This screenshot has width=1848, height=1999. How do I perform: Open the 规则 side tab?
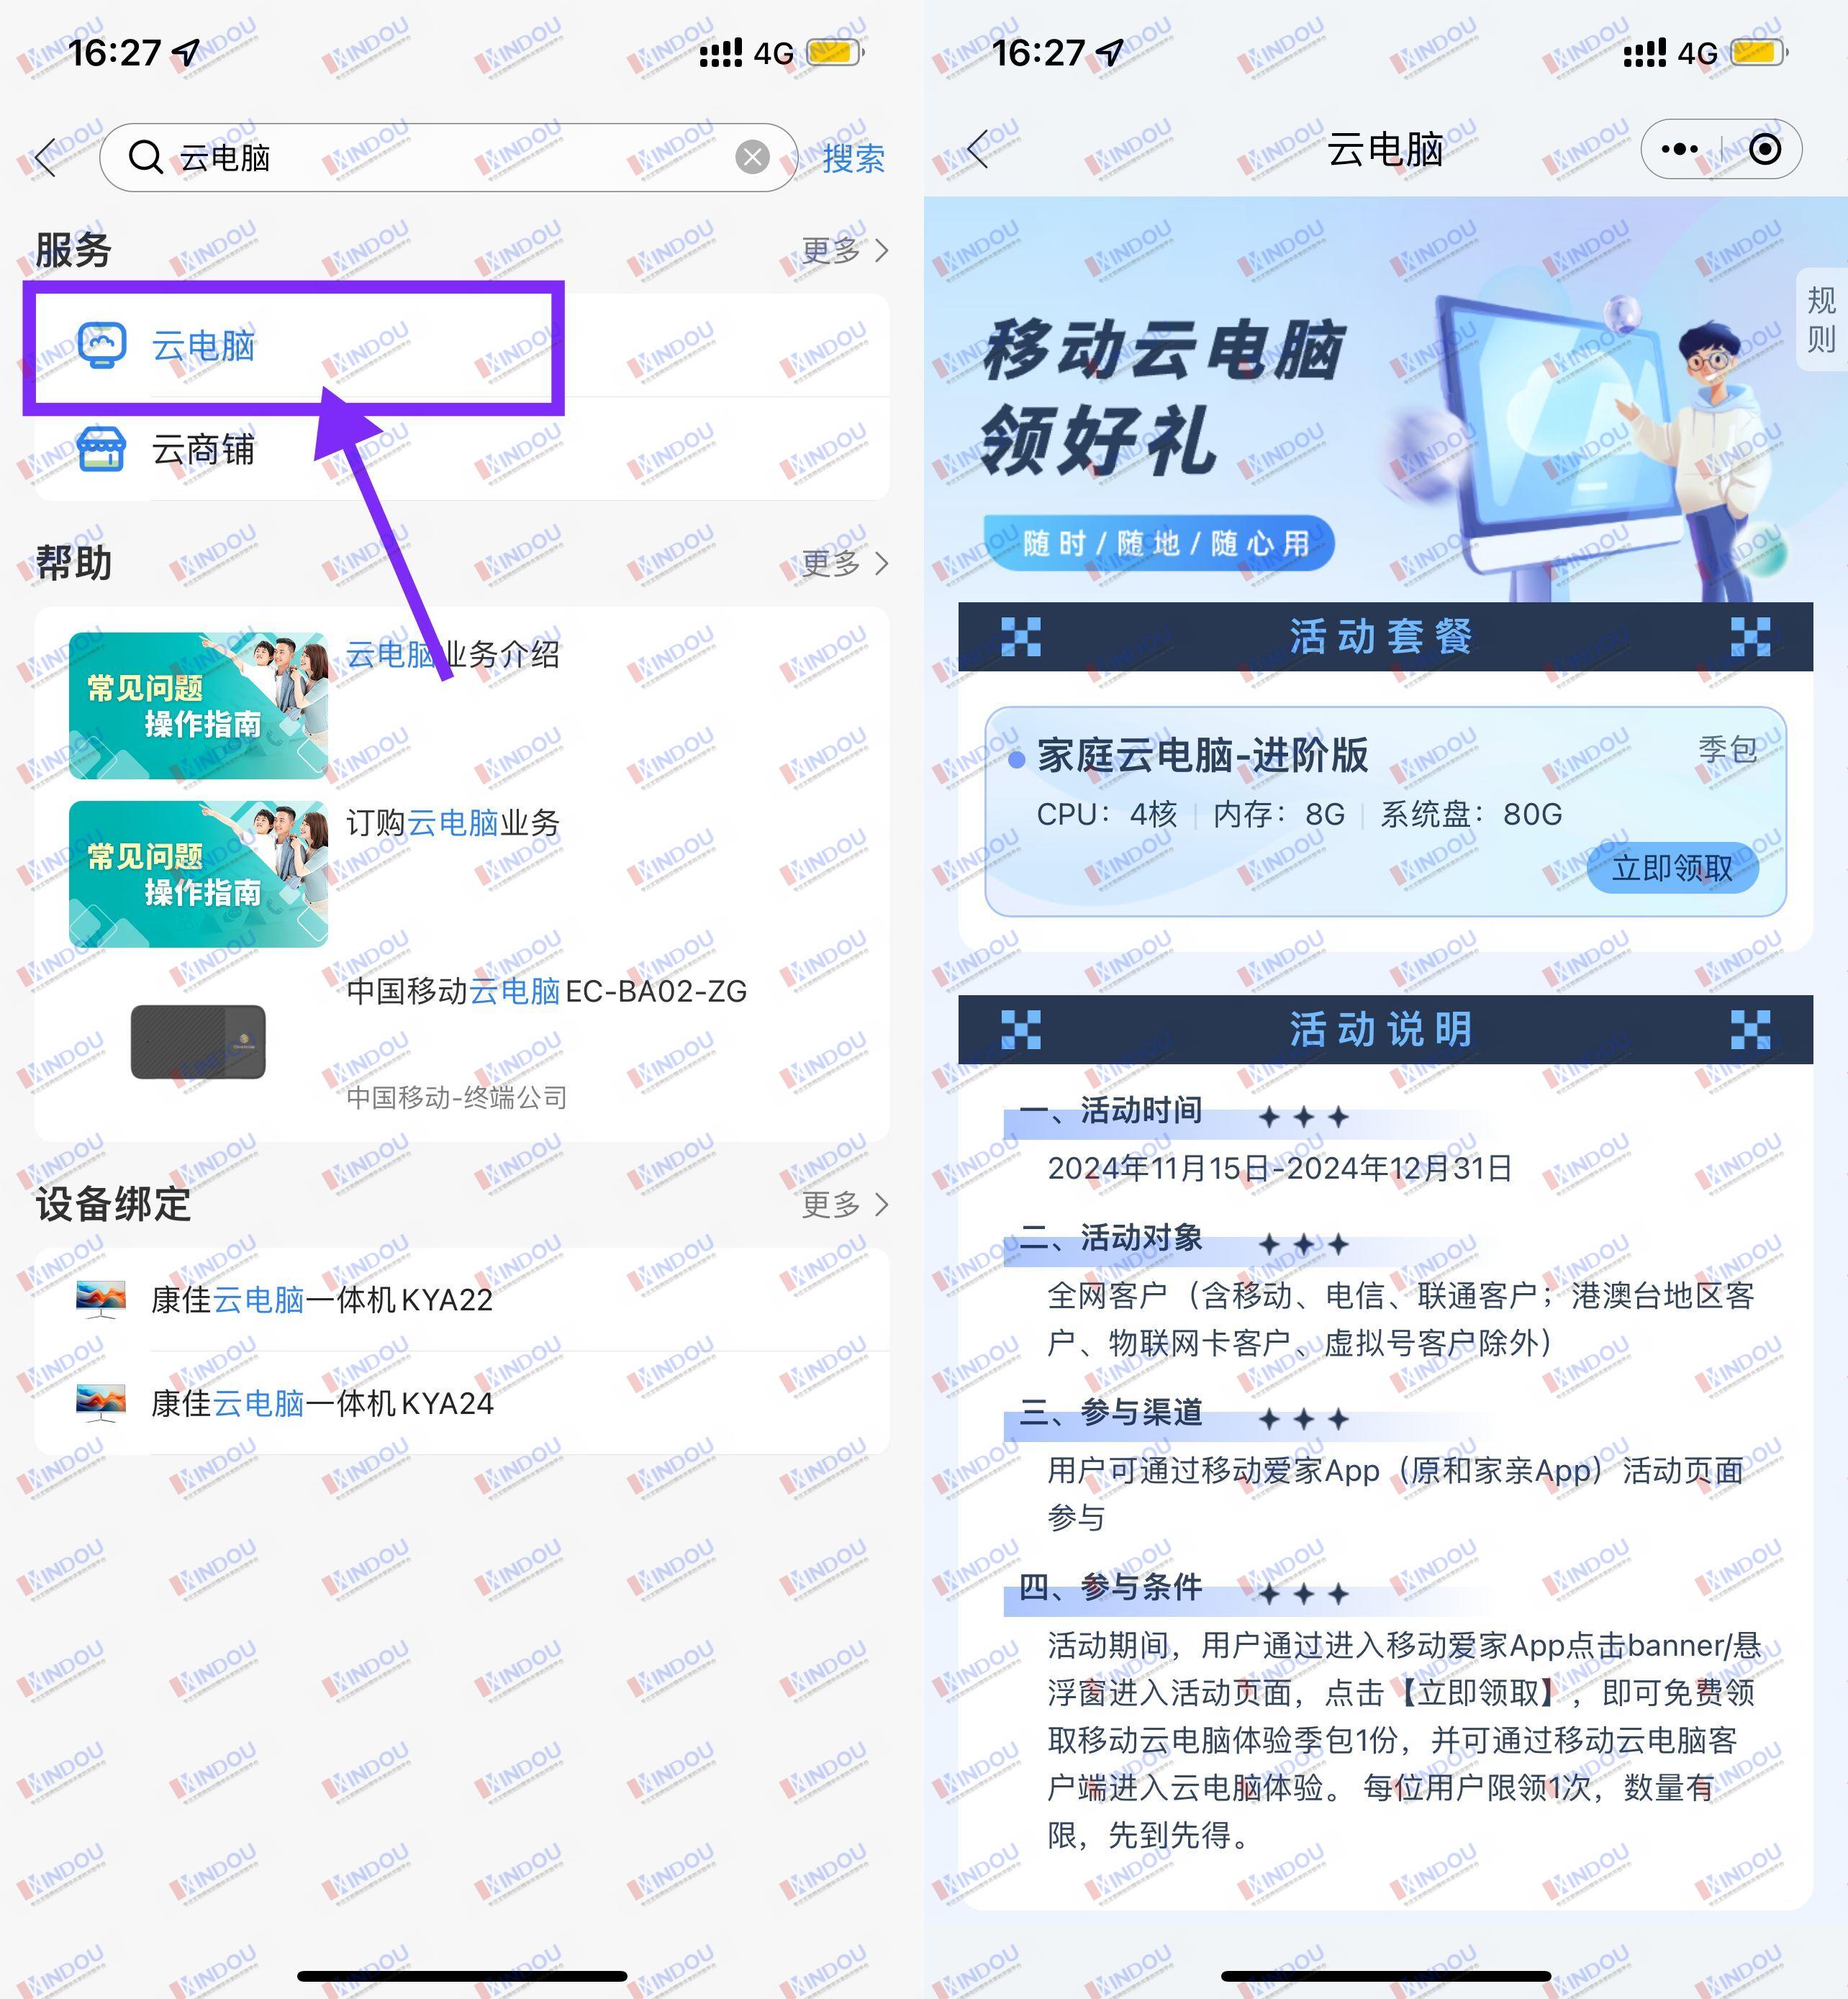point(1821,319)
